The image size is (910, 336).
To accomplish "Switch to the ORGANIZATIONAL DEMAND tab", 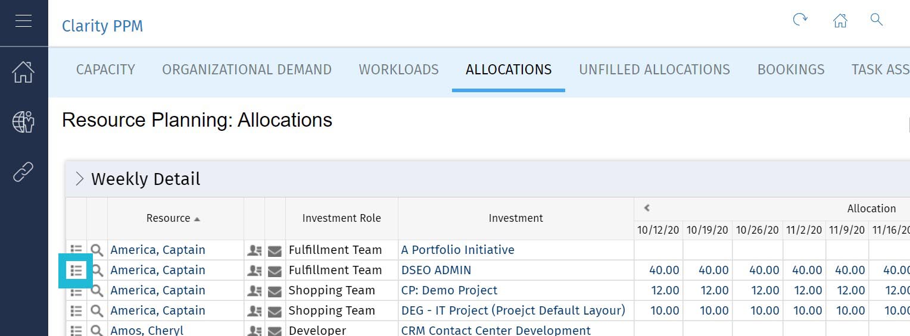I will pyautogui.click(x=247, y=70).
